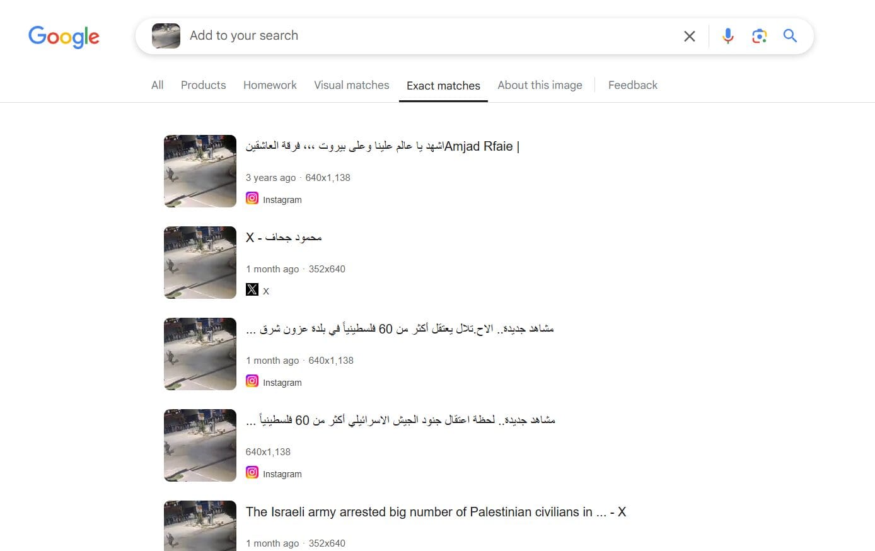Open the third result thumbnail image
Viewport: 875px width, 551px height.
200,354
